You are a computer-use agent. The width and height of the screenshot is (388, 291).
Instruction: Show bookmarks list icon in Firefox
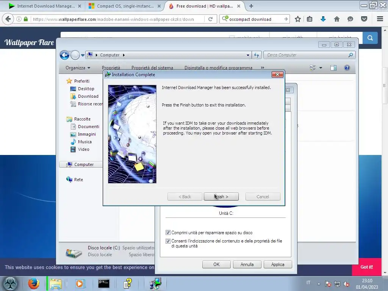[310, 19]
